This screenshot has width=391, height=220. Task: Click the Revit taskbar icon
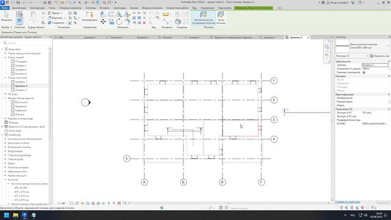point(24,215)
